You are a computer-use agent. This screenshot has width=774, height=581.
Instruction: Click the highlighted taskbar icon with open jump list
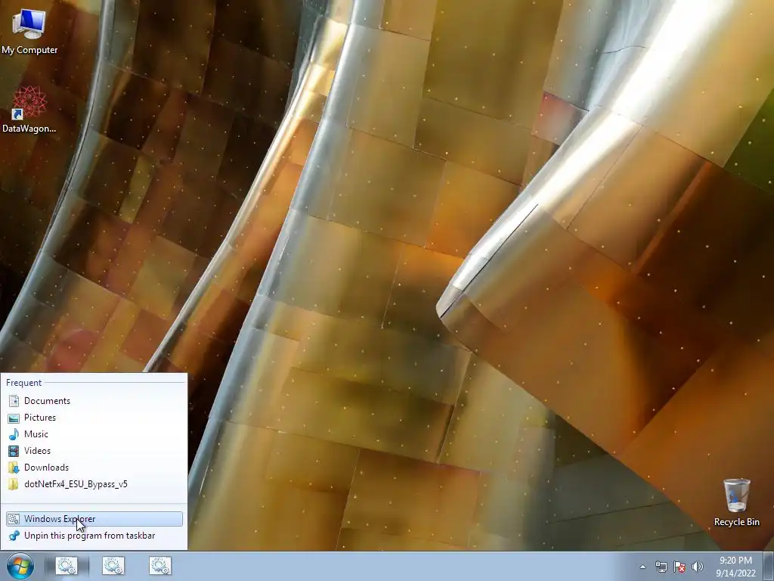tap(67, 566)
